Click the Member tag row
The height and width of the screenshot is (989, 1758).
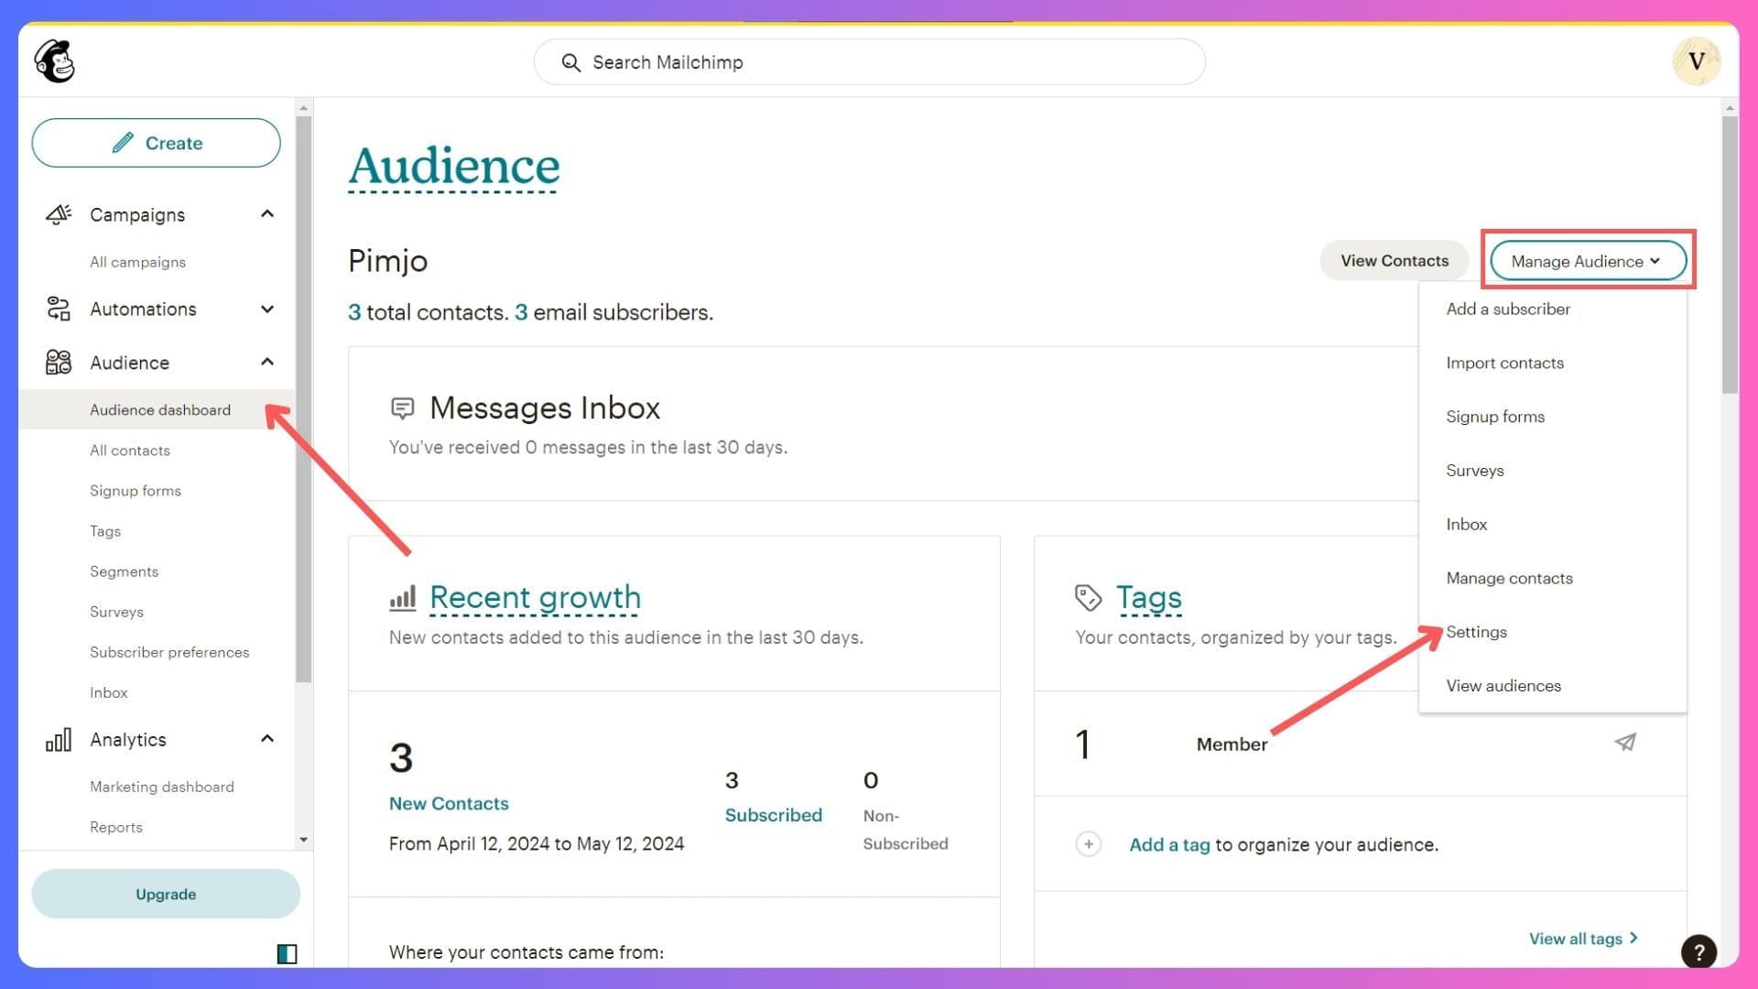1360,744
